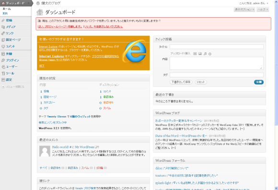Click the splash-light forum topic link
Screen dimensions: 278x190
[x=197, y=183]
